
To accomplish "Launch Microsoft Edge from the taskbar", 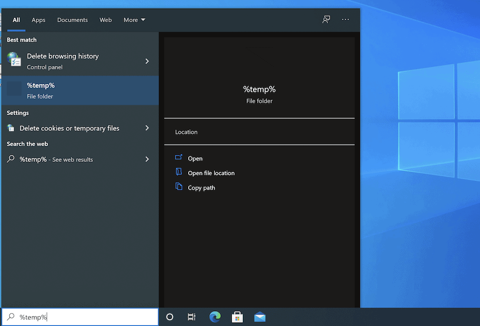I will pyautogui.click(x=215, y=317).
